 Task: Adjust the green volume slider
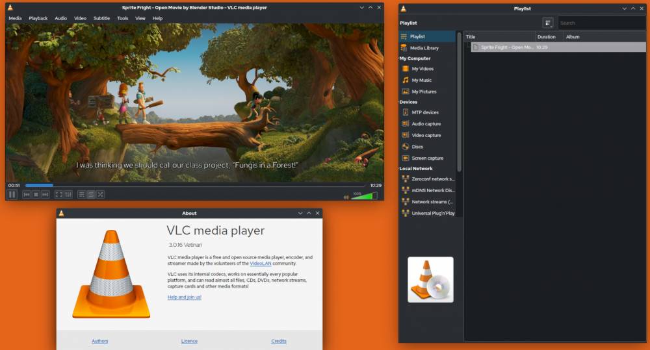364,195
